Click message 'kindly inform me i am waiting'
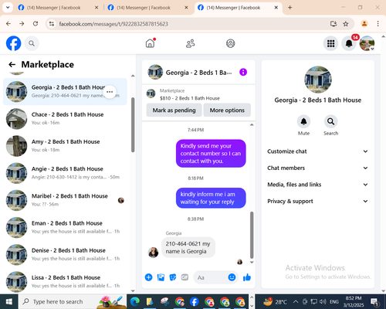 pyautogui.click(x=211, y=198)
